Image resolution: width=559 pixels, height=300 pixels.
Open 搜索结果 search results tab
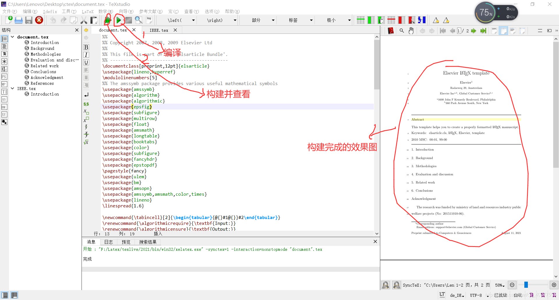coord(148,242)
